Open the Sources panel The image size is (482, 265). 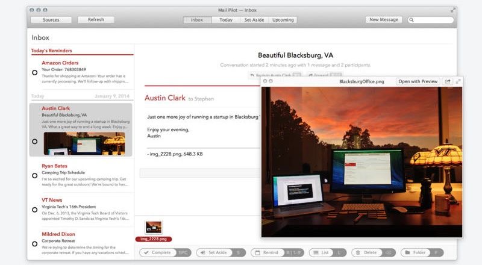click(51, 20)
